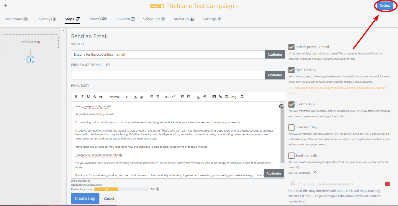Screen dimensions: 398x206
Task: Click the CC emails input field
Action: pos(340,184)
